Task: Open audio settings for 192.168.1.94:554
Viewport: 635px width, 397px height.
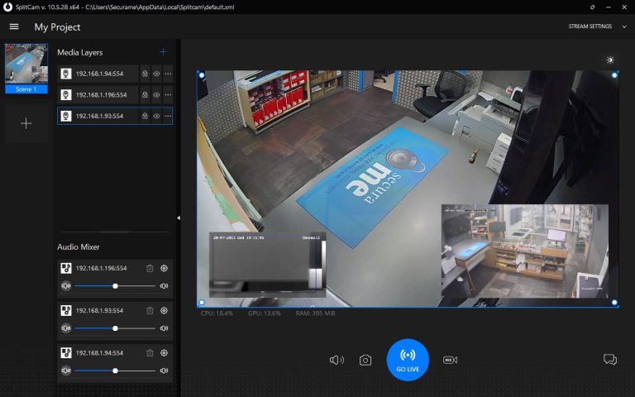Action: (x=164, y=353)
